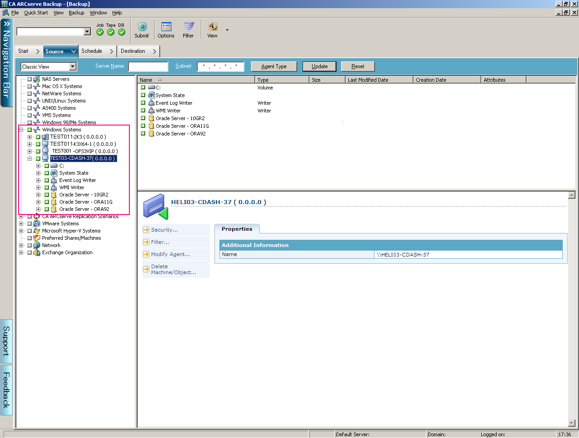This screenshot has height=438, width=579.
Task: Expand the TEST011-2K3 tree node
Action: click(29, 136)
